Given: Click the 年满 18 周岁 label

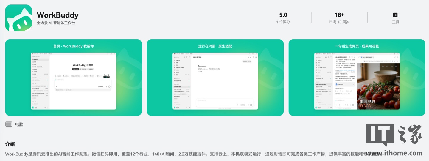Looking at the screenshot, I should pos(339,22).
